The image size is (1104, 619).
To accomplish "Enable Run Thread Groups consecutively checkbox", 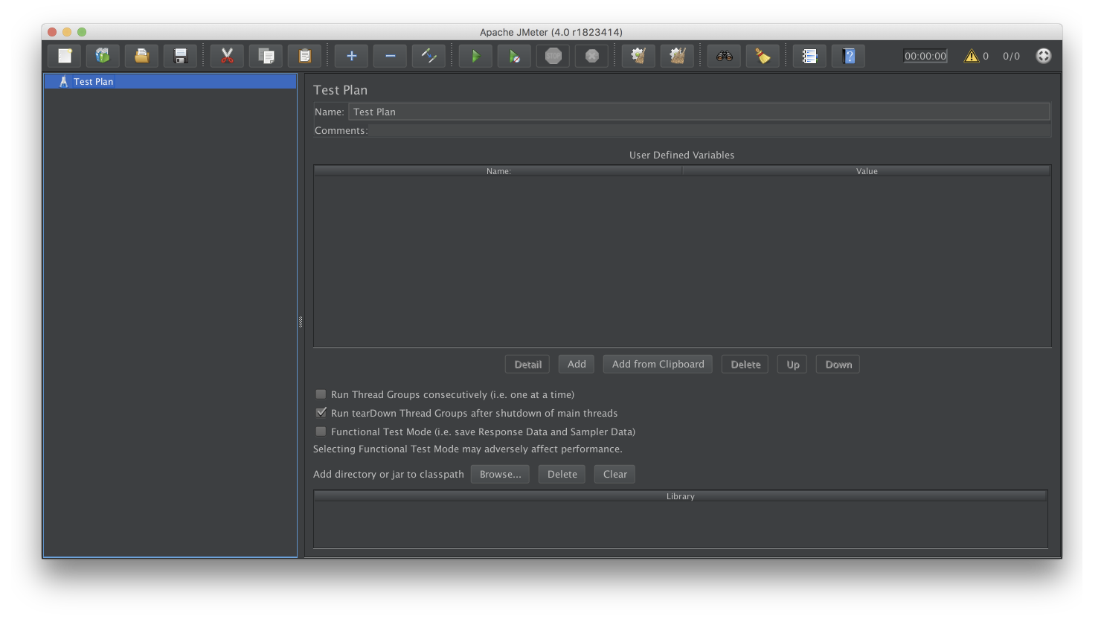I will (321, 394).
